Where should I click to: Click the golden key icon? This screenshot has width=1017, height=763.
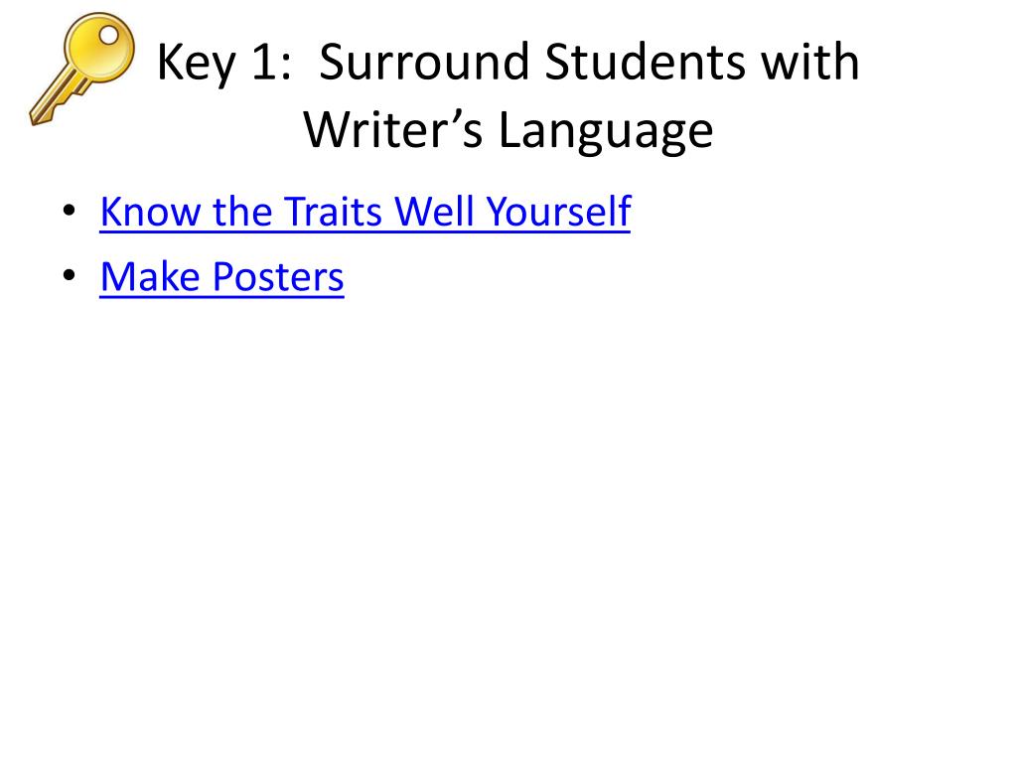[82, 69]
